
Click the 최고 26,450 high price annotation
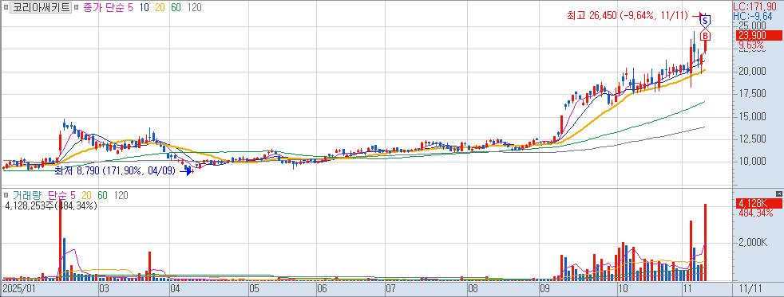(x=628, y=16)
